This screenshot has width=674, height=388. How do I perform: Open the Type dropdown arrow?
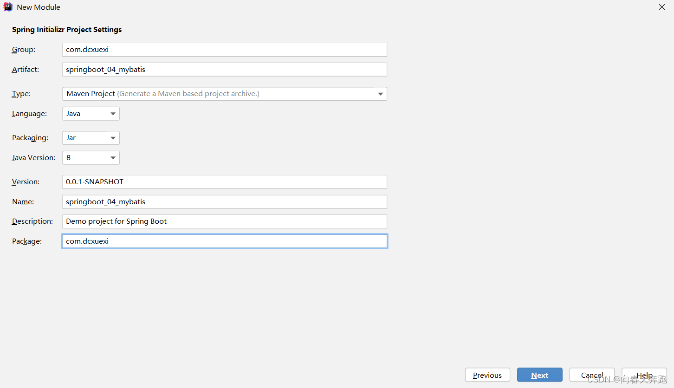tap(380, 94)
